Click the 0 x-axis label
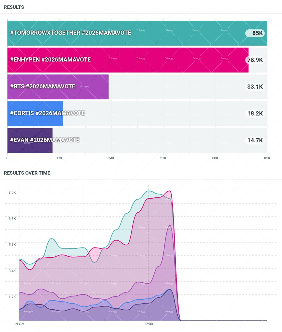This screenshot has height=332, width=282. coord(7,158)
